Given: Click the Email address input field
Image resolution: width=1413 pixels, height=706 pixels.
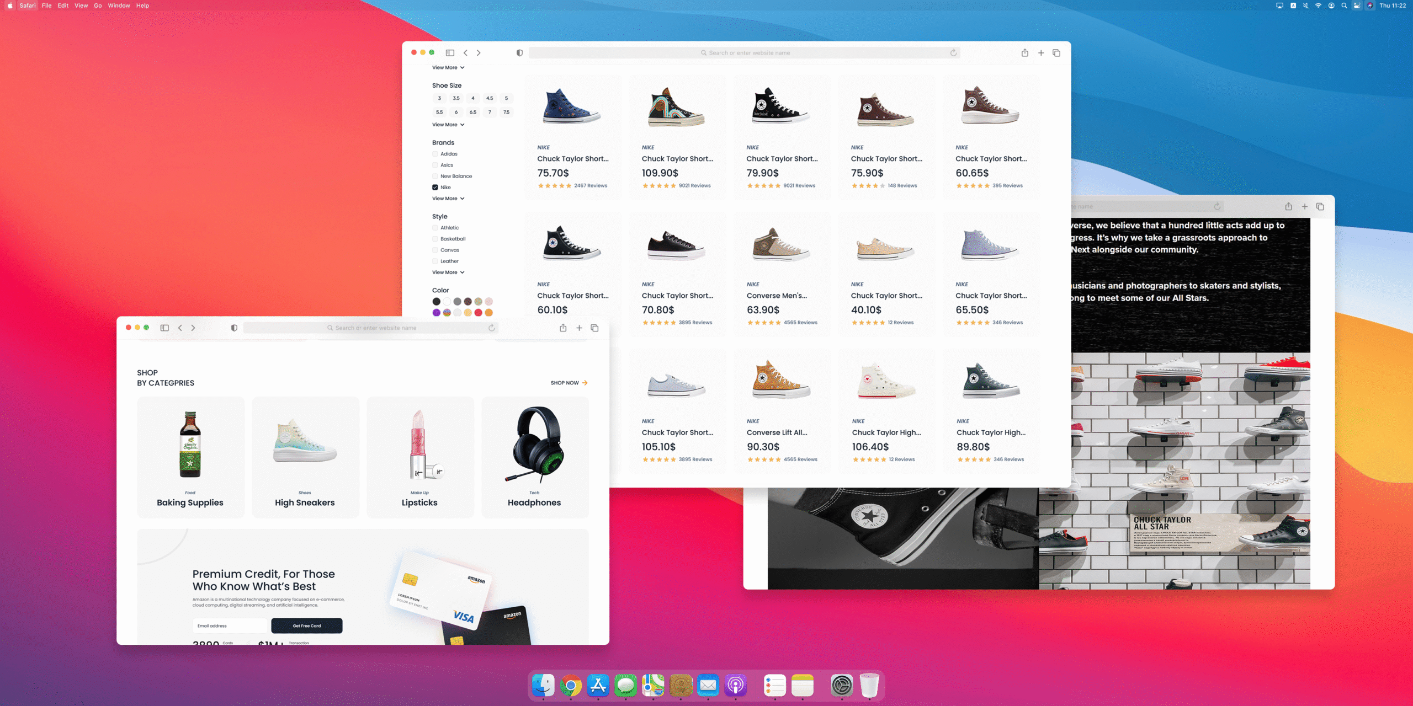Looking at the screenshot, I should click(229, 625).
